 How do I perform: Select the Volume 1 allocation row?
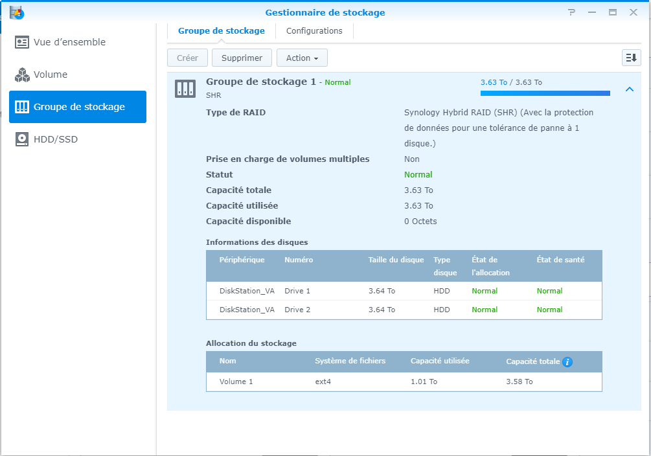point(404,382)
